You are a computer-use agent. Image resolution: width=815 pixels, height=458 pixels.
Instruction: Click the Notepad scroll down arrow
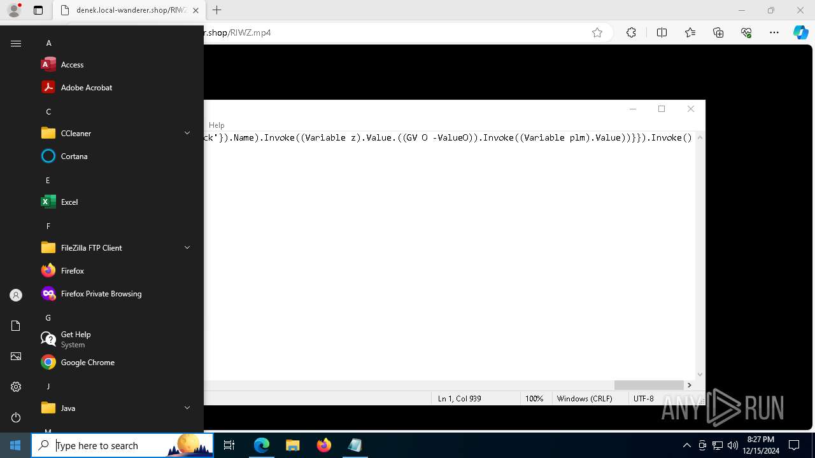click(700, 375)
